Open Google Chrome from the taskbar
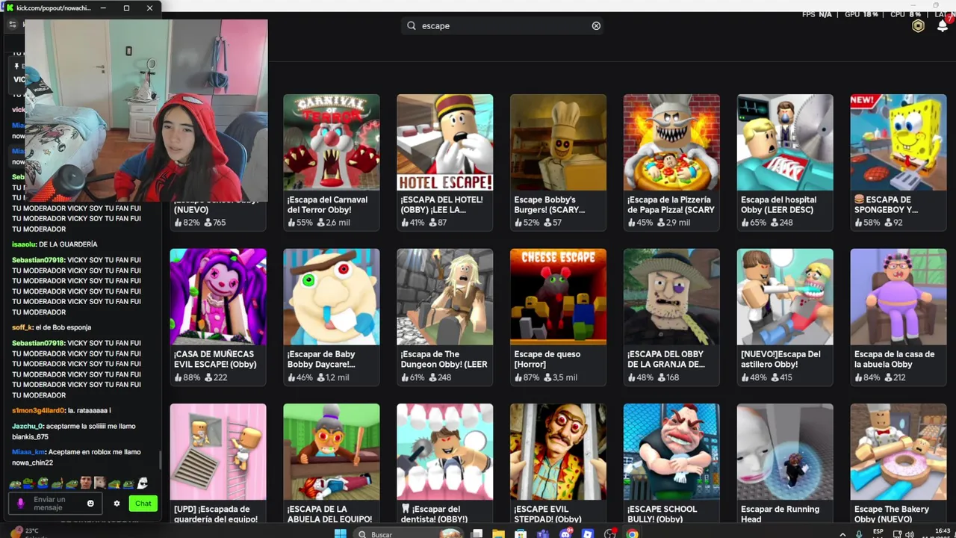This screenshot has height=538, width=956. point(633,534)
